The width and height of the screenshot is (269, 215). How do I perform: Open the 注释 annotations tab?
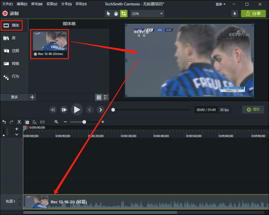point(12,51)
